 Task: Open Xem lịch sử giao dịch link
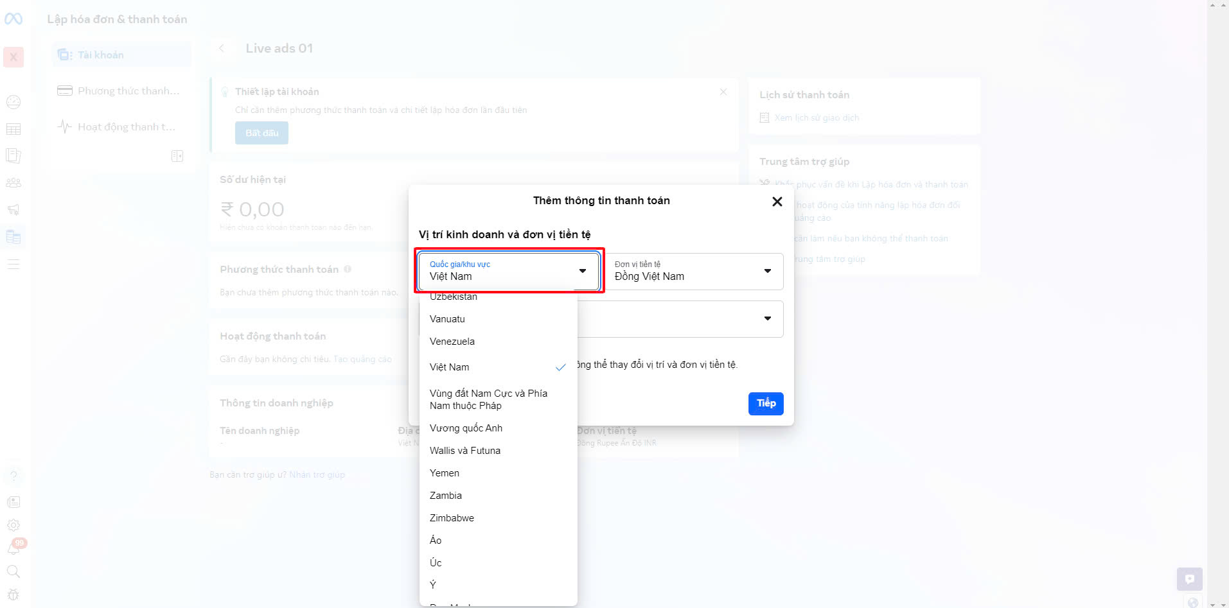pyautogui.click(x=817, y=117)
